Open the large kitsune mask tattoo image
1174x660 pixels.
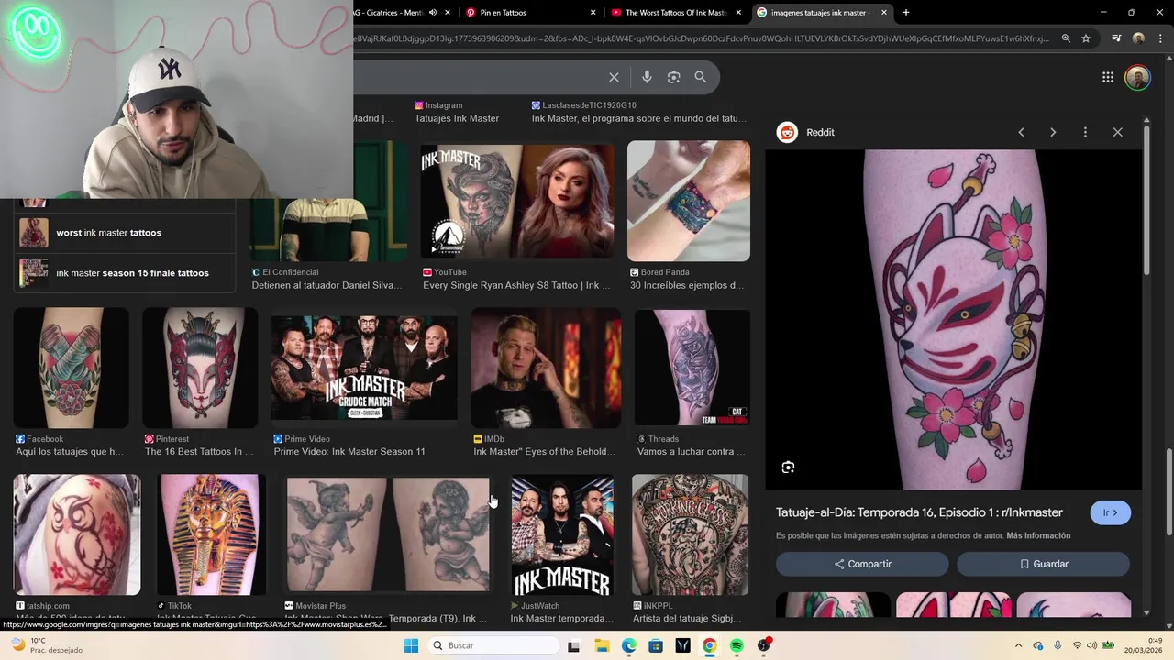[954, 320]
